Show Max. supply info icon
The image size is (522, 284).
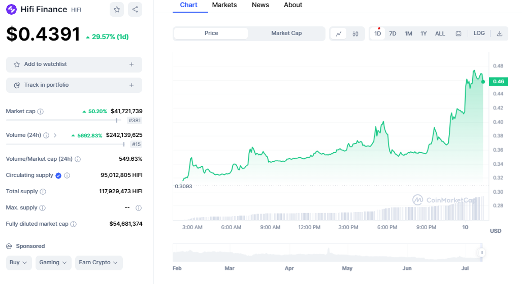42,208
